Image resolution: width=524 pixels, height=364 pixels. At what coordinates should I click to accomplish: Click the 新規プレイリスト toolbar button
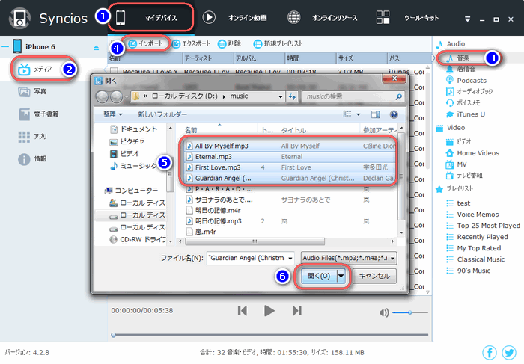coord(278,43)
